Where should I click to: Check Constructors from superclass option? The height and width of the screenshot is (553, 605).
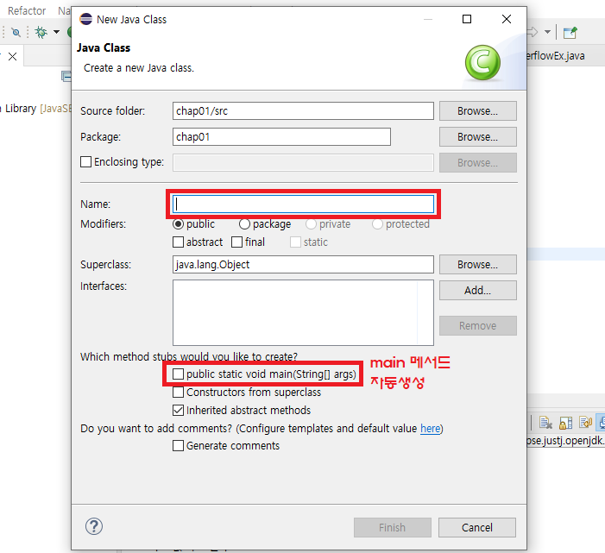tap(179, 393)
